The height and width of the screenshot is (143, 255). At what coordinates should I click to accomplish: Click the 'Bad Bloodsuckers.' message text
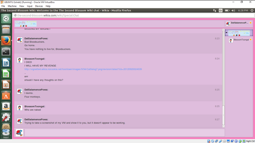(x=35, y=42)
